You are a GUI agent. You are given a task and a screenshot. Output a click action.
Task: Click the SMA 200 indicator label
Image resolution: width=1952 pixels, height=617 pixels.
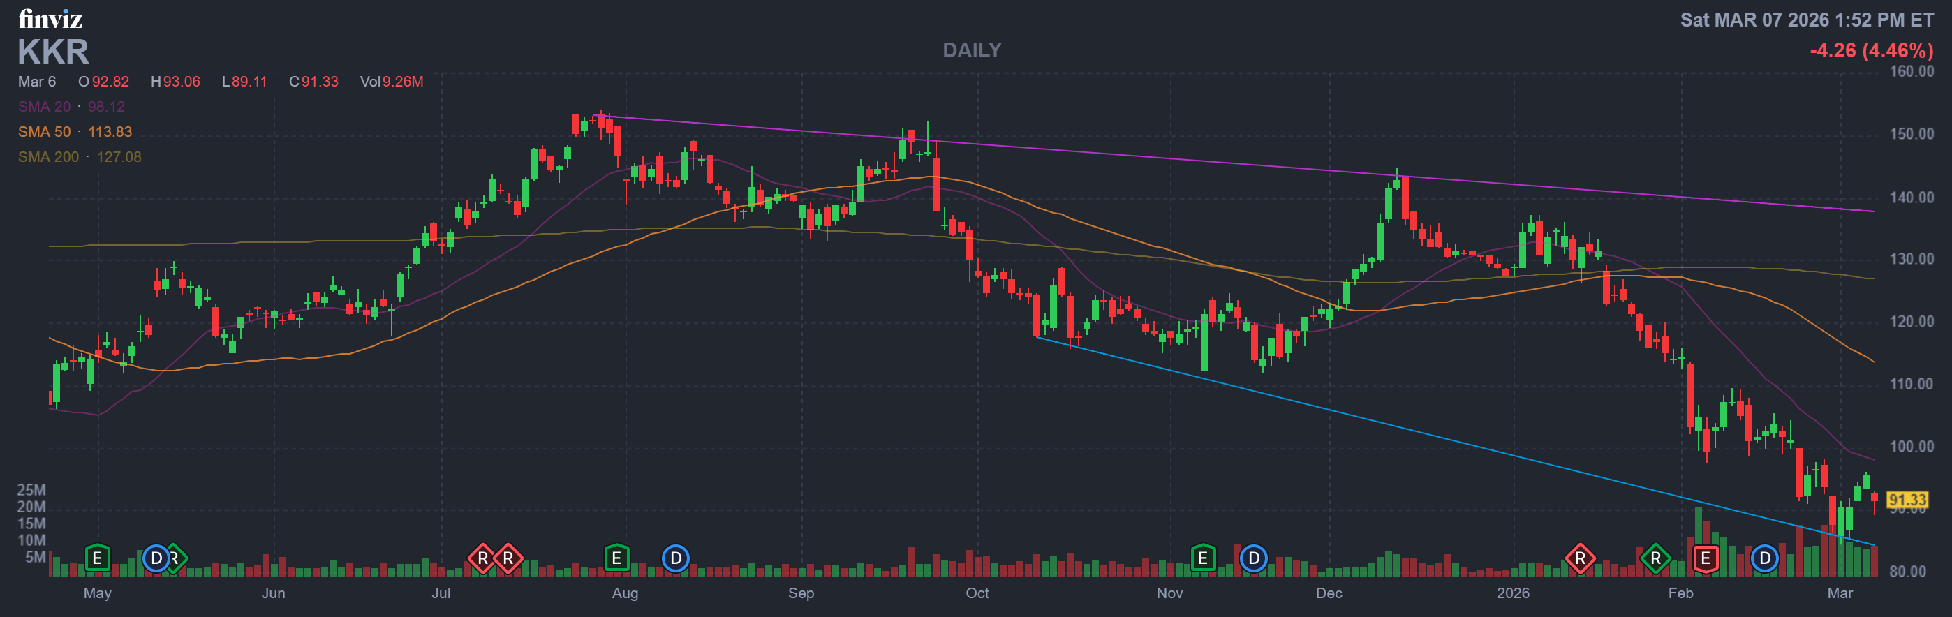pos(48,157)
